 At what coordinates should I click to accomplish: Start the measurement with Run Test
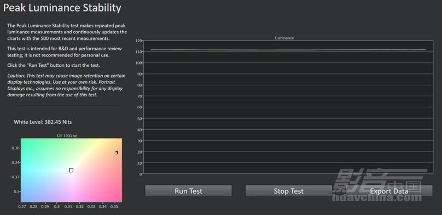point(188,191)
